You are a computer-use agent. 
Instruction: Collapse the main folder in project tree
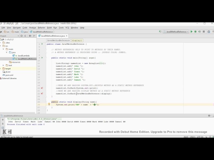[3, 49]
